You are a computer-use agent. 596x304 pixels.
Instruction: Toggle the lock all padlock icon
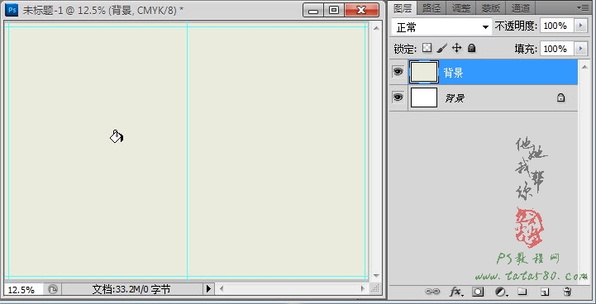(x=472, y=48)
